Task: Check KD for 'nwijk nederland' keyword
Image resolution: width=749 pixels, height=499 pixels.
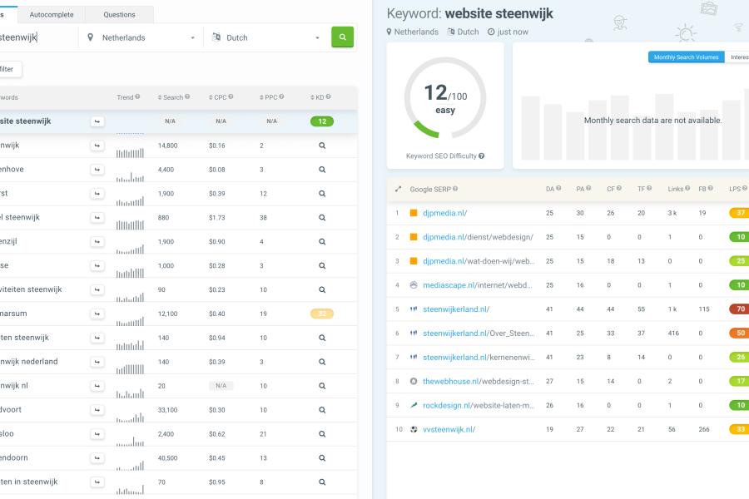Action: (x=322, y=362)
